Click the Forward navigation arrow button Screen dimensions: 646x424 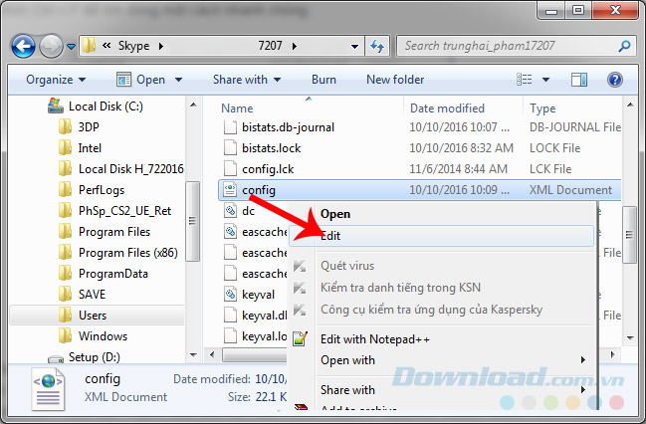pos(51,46)
